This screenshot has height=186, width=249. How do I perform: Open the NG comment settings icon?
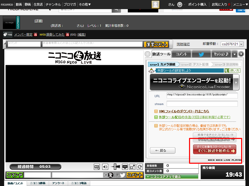(97, 167)
